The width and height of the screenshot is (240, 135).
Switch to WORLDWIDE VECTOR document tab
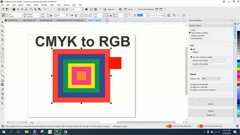70,20
